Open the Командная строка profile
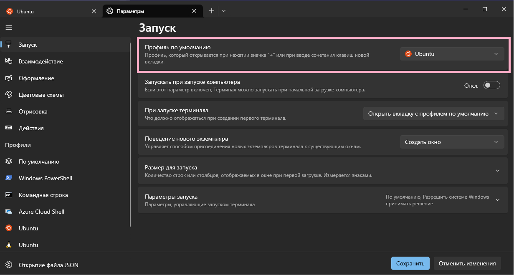 66,195
